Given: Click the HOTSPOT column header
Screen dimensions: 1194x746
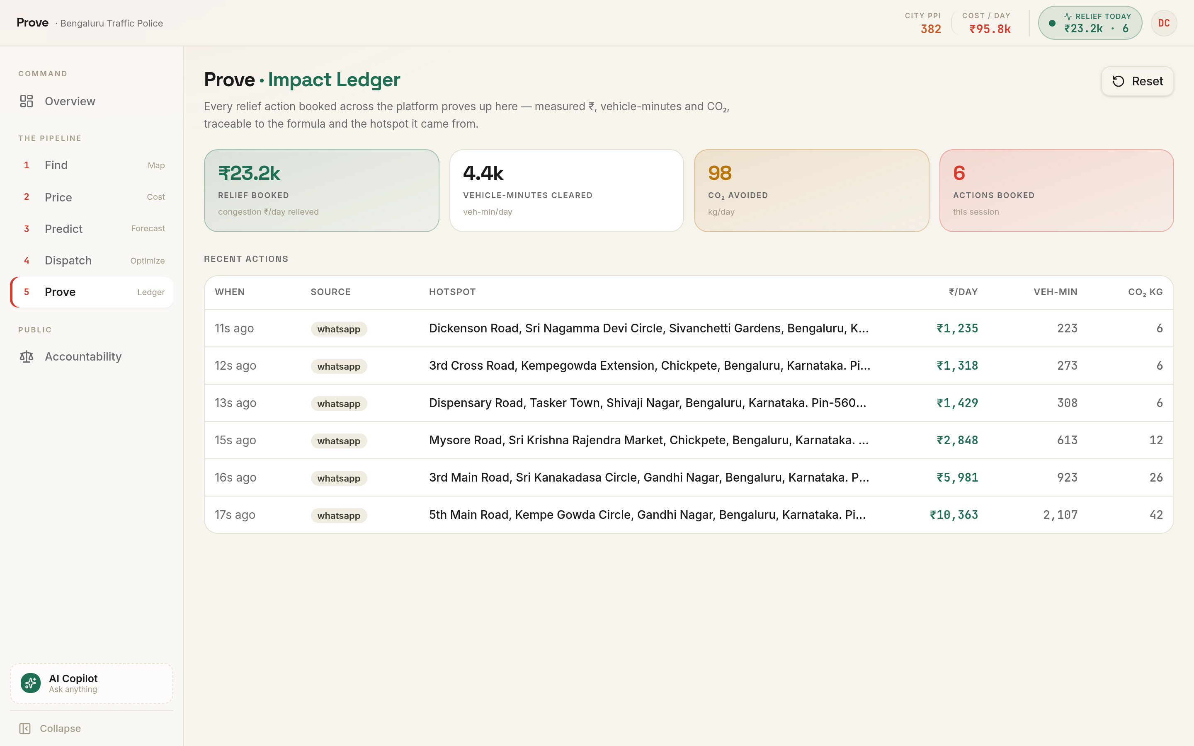Looking at the screenshot, I should coord(452,292).
